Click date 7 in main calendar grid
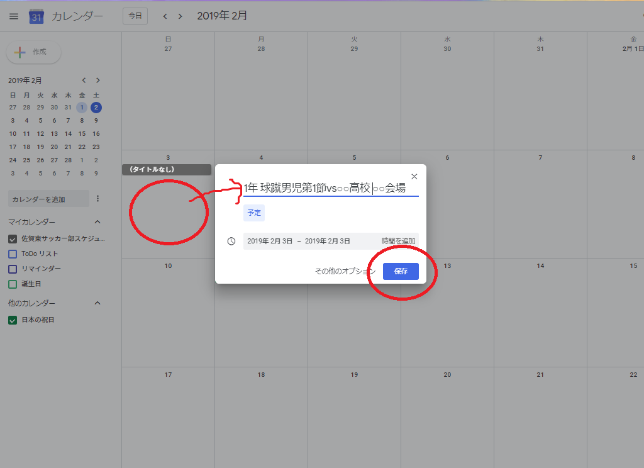Viewport: 644px width, 468px height. [540, 158]
